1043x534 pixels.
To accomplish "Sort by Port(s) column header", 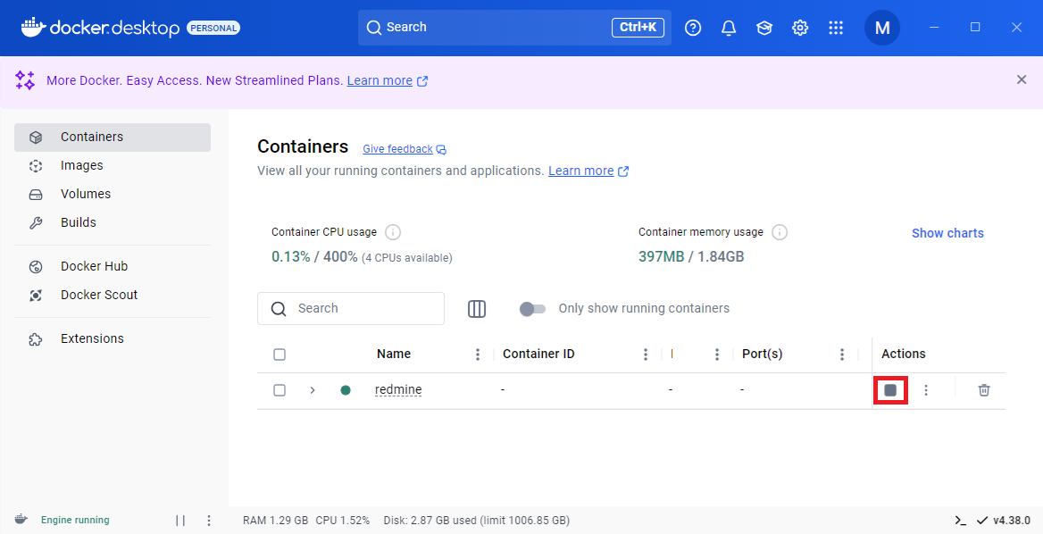I will (x=763, y=355).
